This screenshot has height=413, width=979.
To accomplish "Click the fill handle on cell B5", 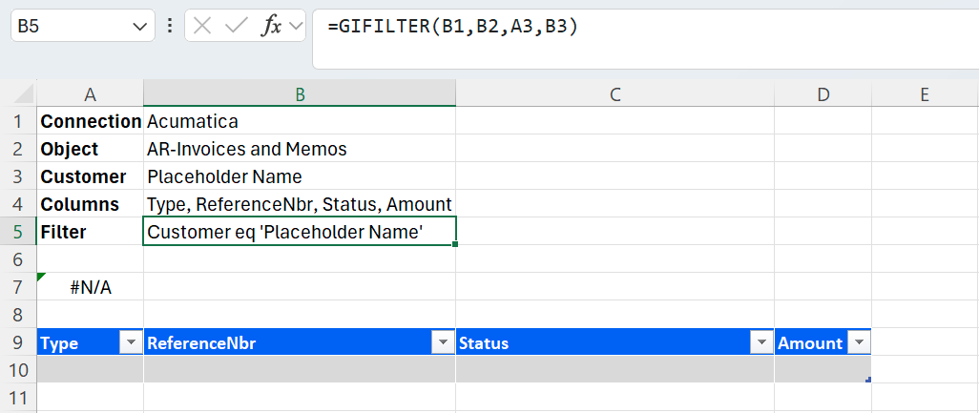I will coord(456,245).
